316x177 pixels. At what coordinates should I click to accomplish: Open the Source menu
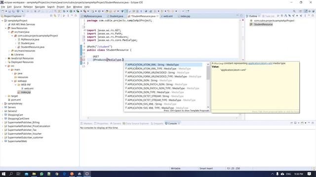(17, 7)
